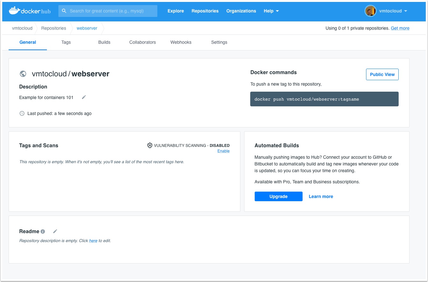Screen dimensions: 428x282
Task: Open the Collaborators tab
Action: pyautogui.click(x=143, y=42)
